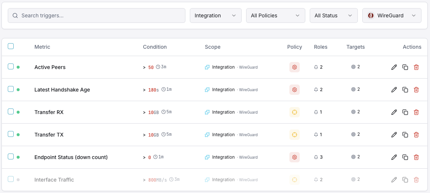Click the Roles column header
The image size is (430, 193).
coord(320,47)
